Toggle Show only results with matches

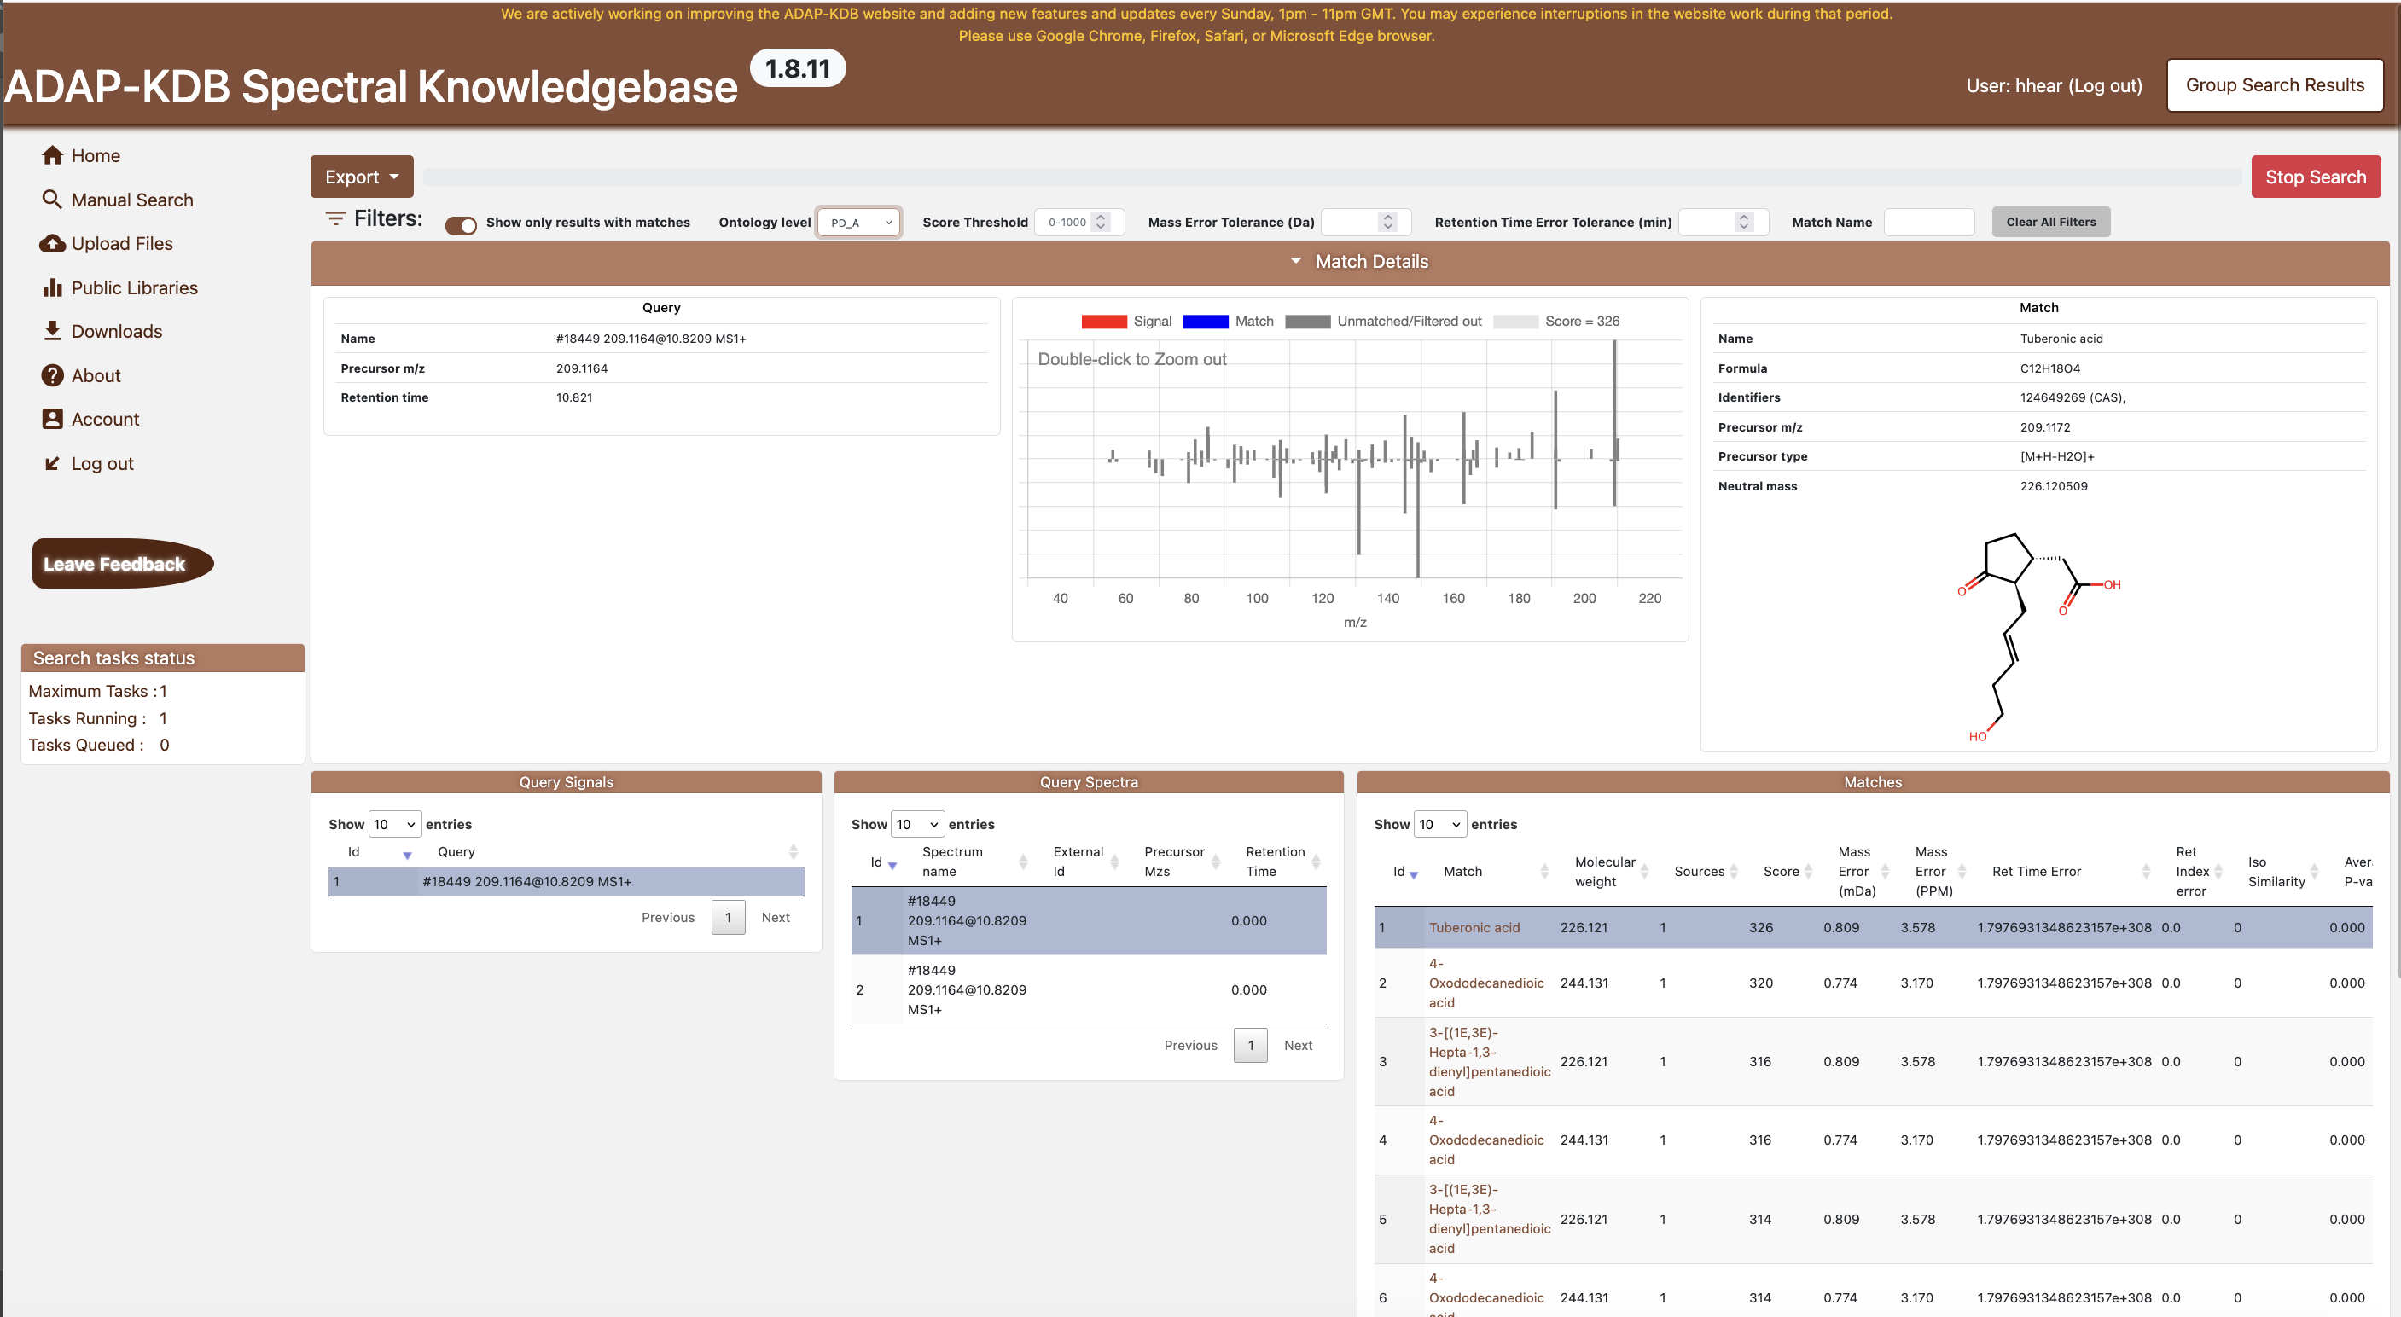461,223
